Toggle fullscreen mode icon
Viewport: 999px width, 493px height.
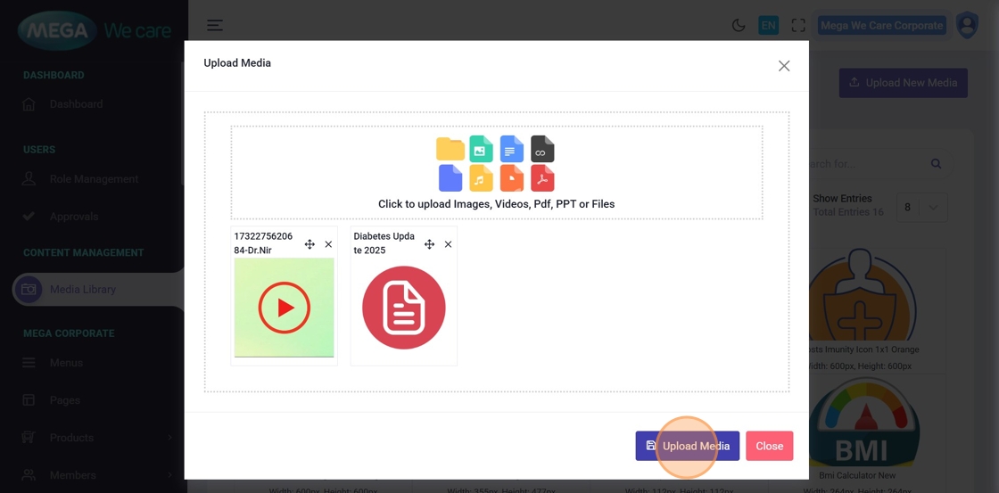tap(798, 26)
